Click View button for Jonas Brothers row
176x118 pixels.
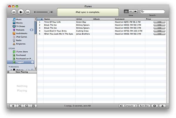pyautogui.click(x=159, y=34)
